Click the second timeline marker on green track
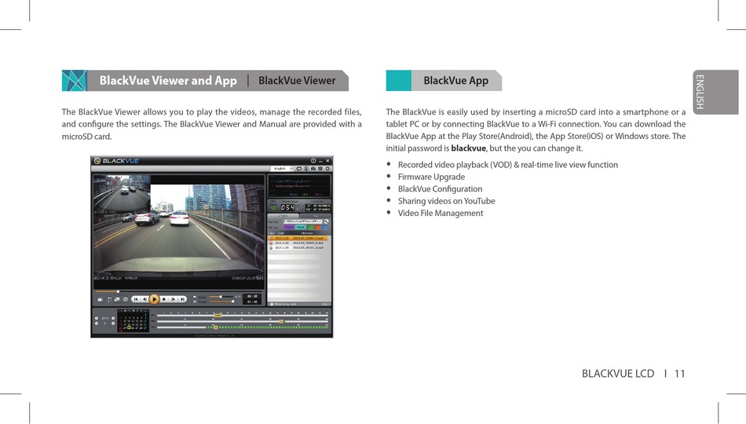The image size is (746, 424). [x=215, y=327]
